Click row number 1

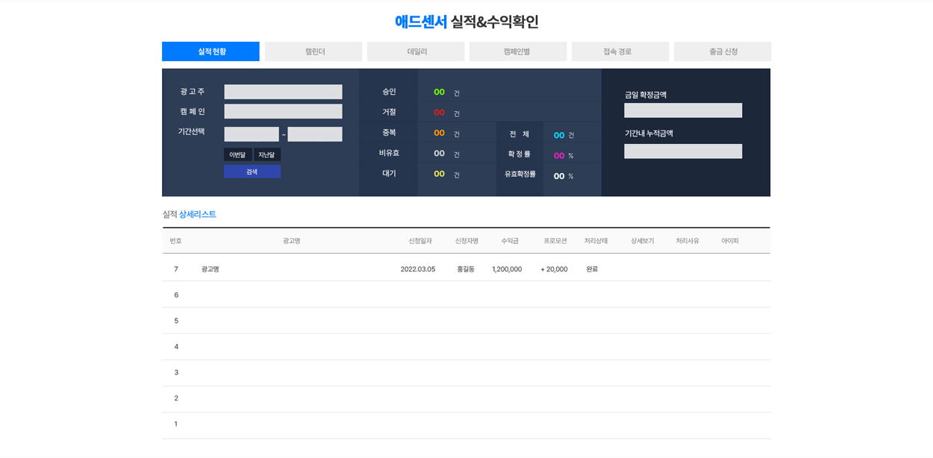pos(176,424)
